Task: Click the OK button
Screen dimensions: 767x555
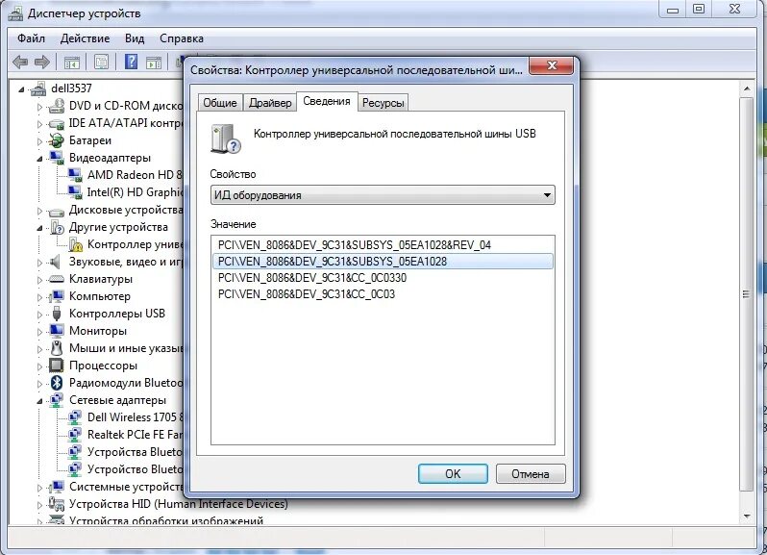Action: coord(453,474)
